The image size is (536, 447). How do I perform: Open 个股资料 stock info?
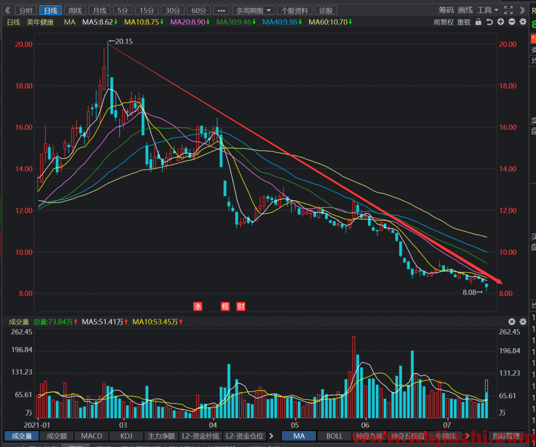point(295,10)
